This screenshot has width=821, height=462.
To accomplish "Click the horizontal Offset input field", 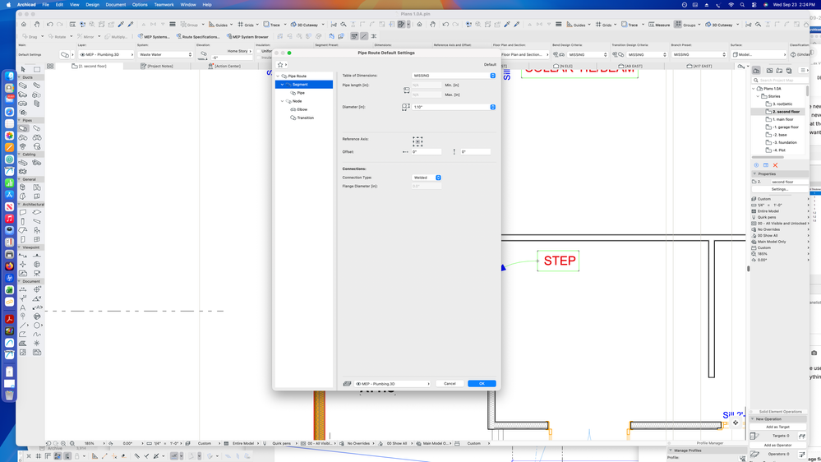I will 427,152.
